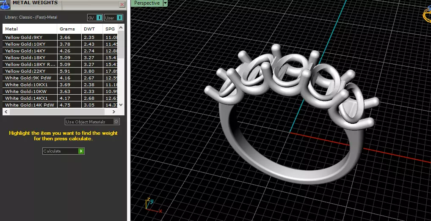Image resolution: width=431 pixels, height=221 pixels.
Task: Select the White Gold:9K PdW row
Action: (60, 78)
